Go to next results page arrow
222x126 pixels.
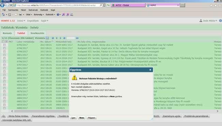coord(60,38)
